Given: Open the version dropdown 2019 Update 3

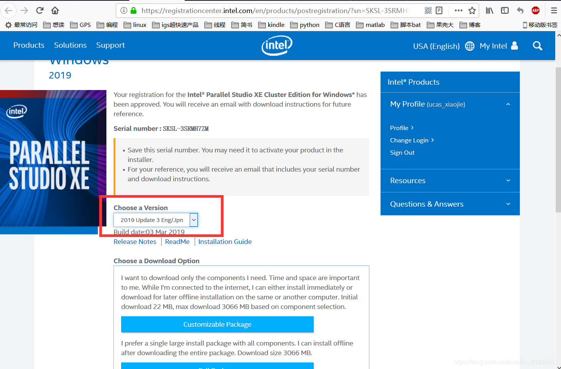Looking at the screenshot, I should 155,220.
